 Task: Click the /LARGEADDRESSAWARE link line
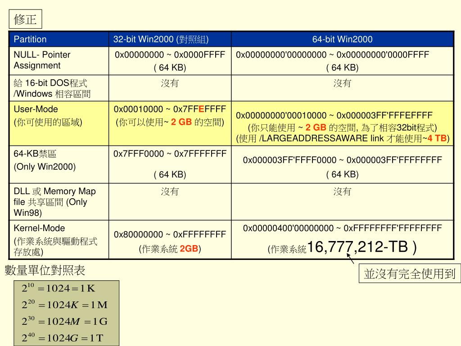343,138
